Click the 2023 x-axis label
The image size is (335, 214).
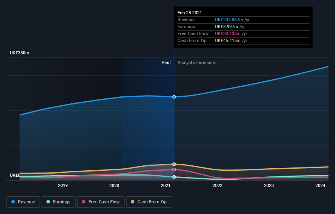click(269, 185)
